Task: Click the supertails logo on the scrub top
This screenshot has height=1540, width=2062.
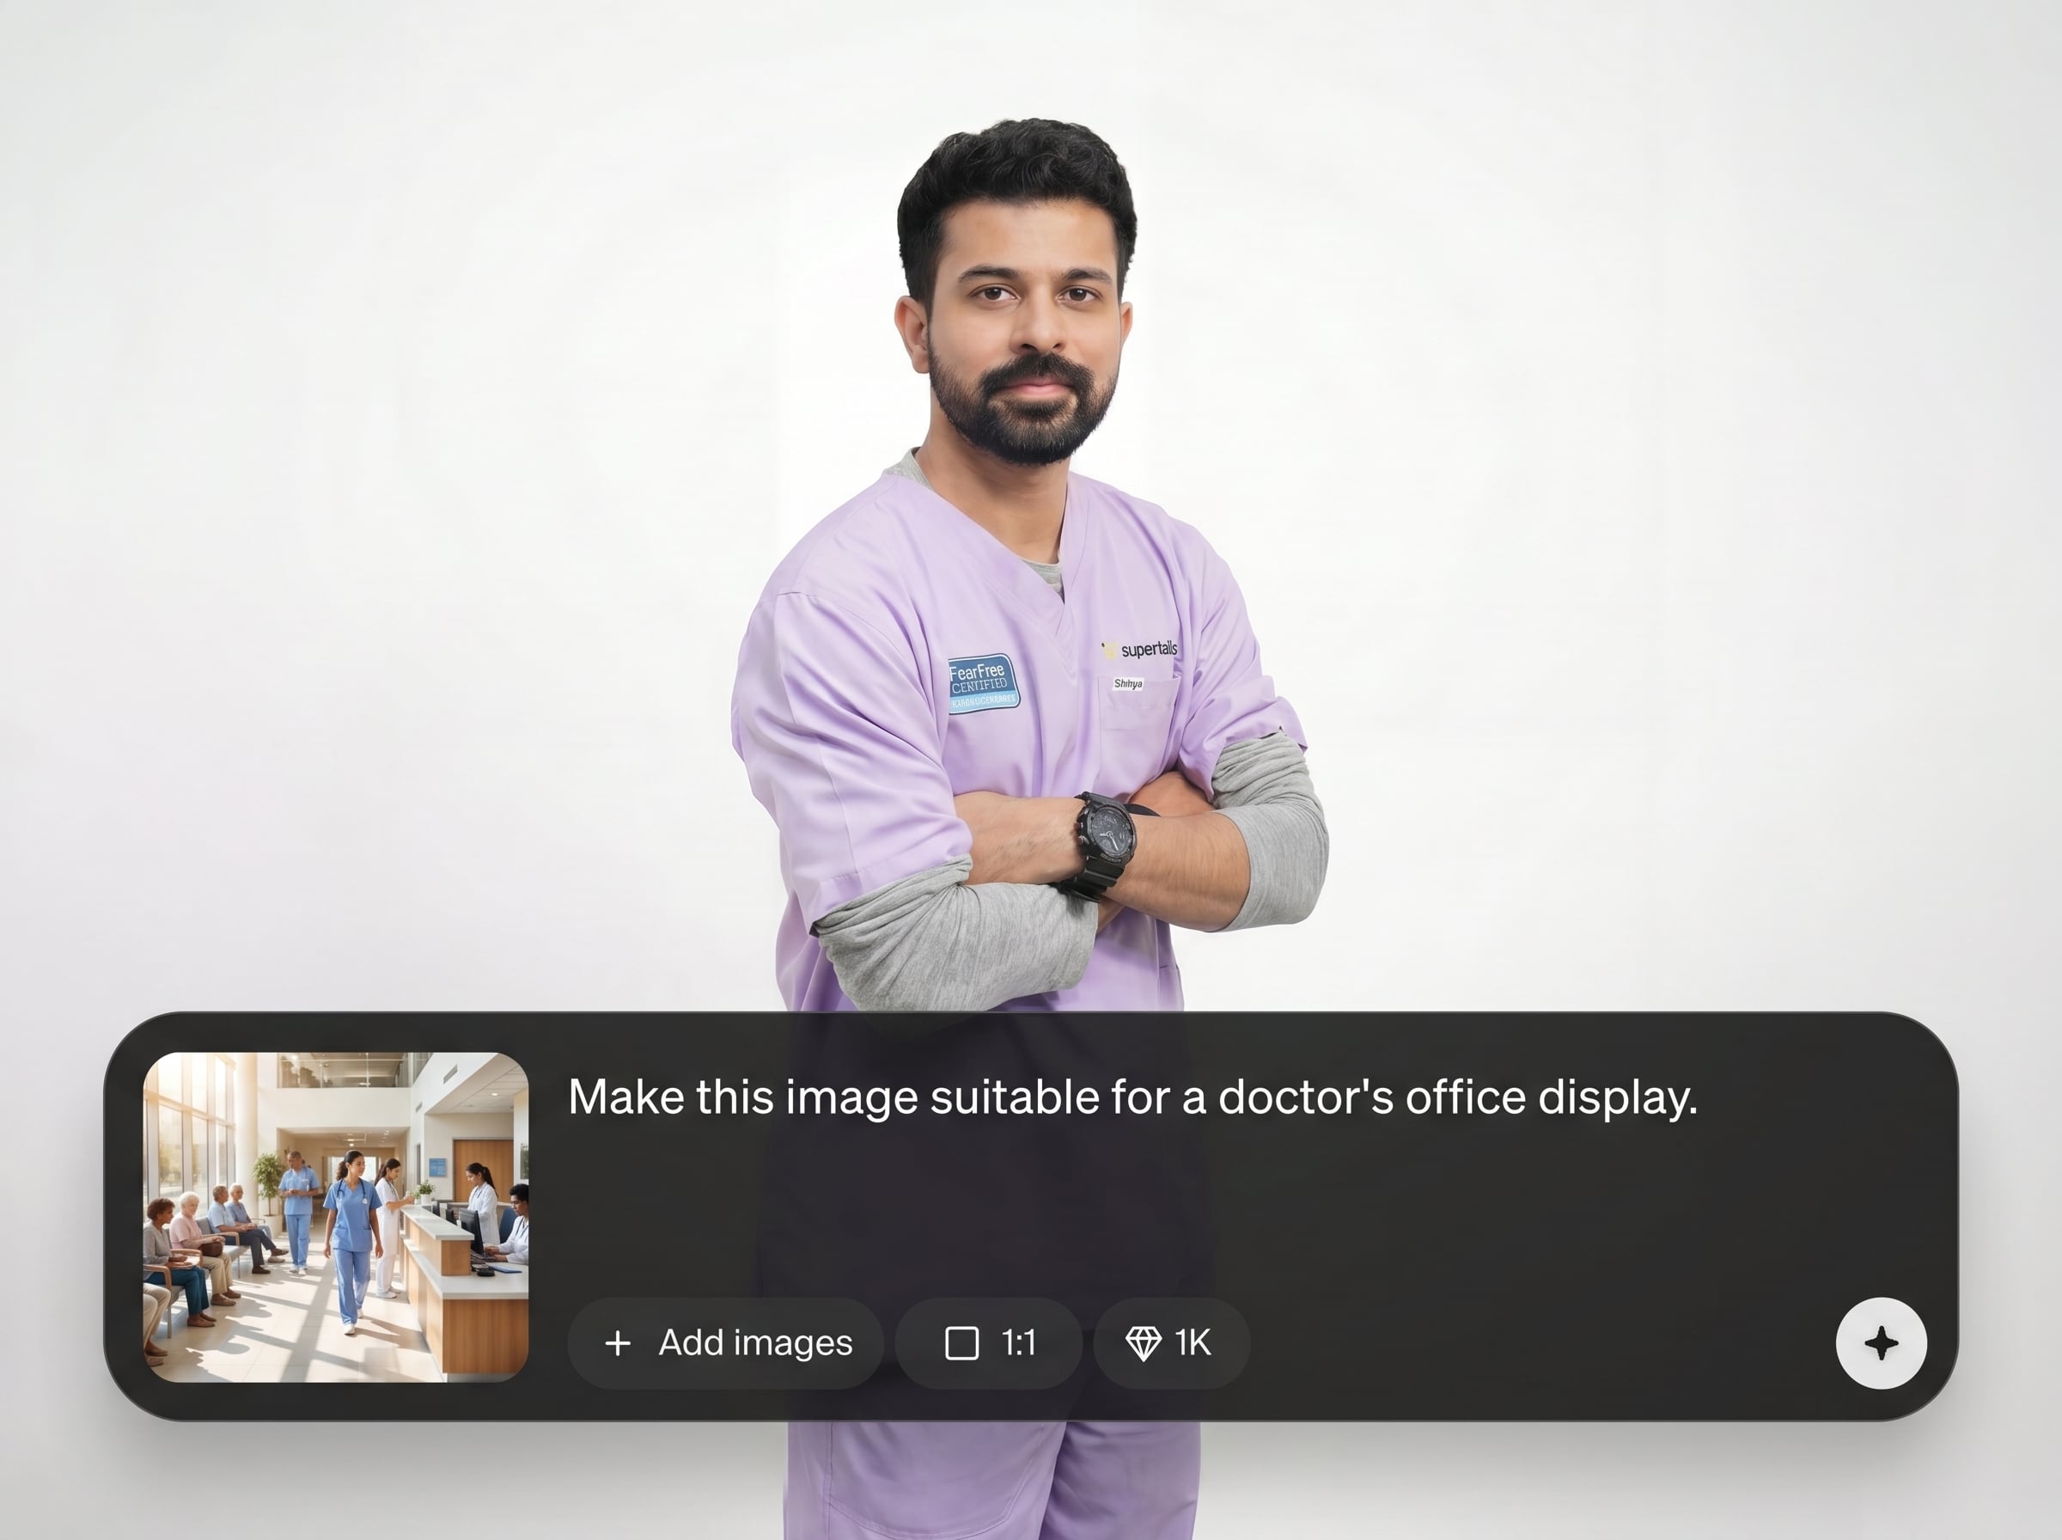Action: click(x=1140, y=650)
